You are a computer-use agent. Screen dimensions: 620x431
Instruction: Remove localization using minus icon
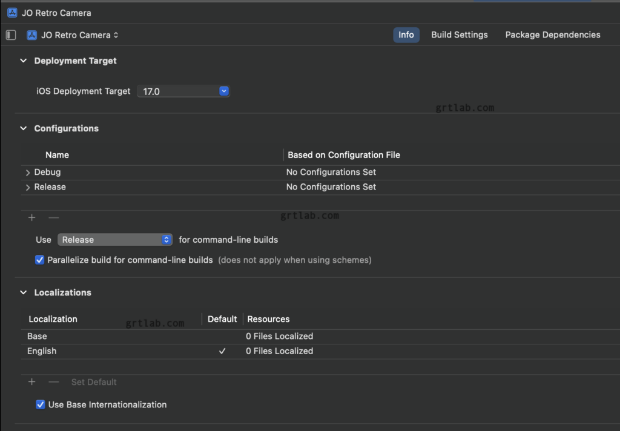[x=54, y=382]
